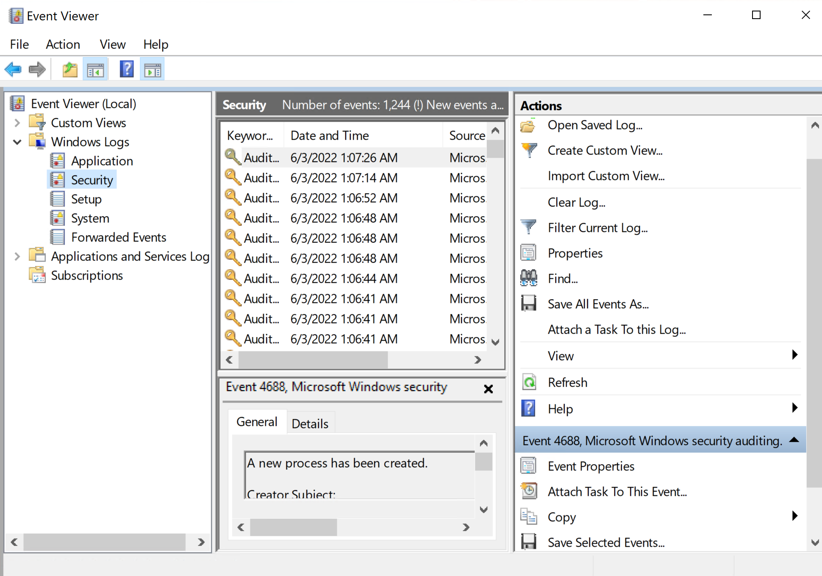Open the Action menu
Image resolution: width=822 pixels, height=576 pixels.
(63, 45)
